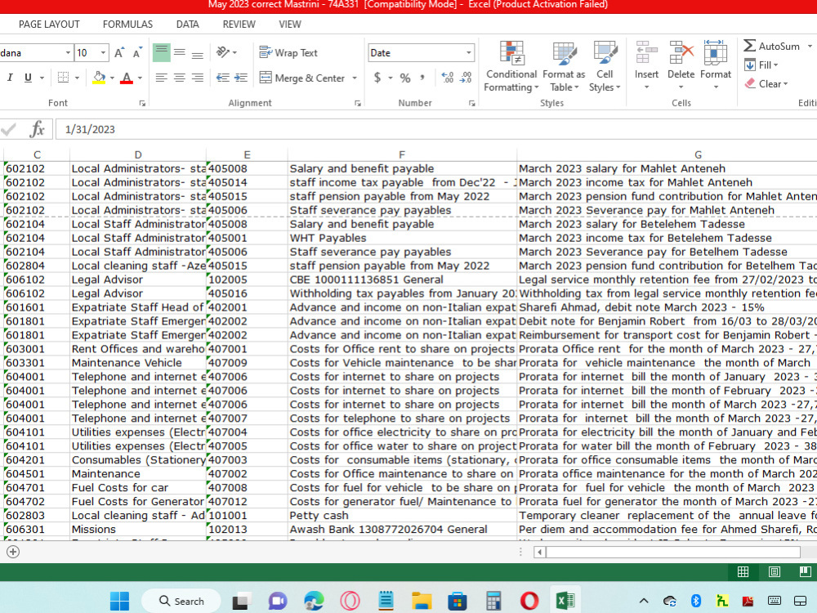Click the Insert cells button
Screen dimensions: 817x613
click(x=646, y=65)
